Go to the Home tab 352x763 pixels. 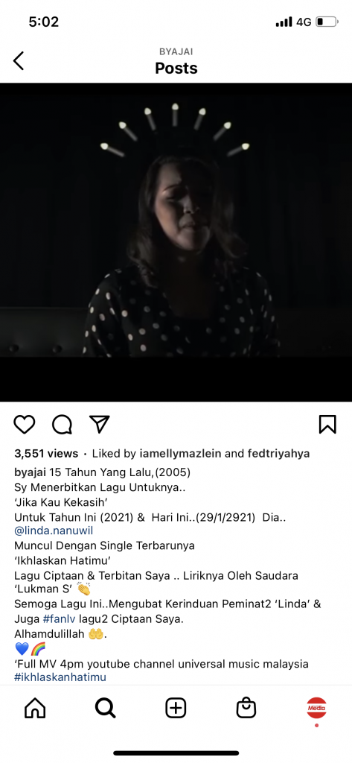(x=35, y=708)
